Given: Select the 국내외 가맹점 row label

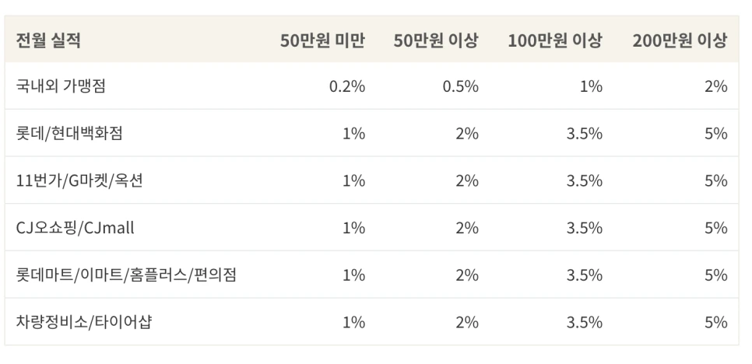Looking at the screenshot, I should click(61, 86).
